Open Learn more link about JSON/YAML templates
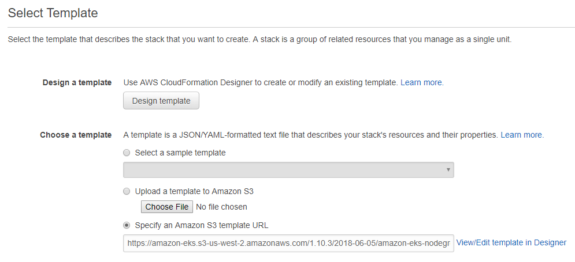The image size is (575, 262). (x=521, y=135)
